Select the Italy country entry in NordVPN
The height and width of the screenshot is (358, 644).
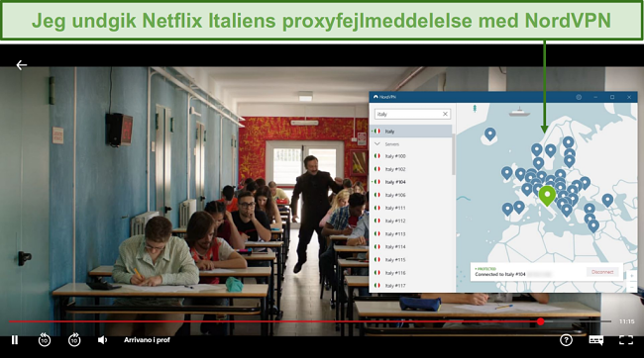click(411, 132)
